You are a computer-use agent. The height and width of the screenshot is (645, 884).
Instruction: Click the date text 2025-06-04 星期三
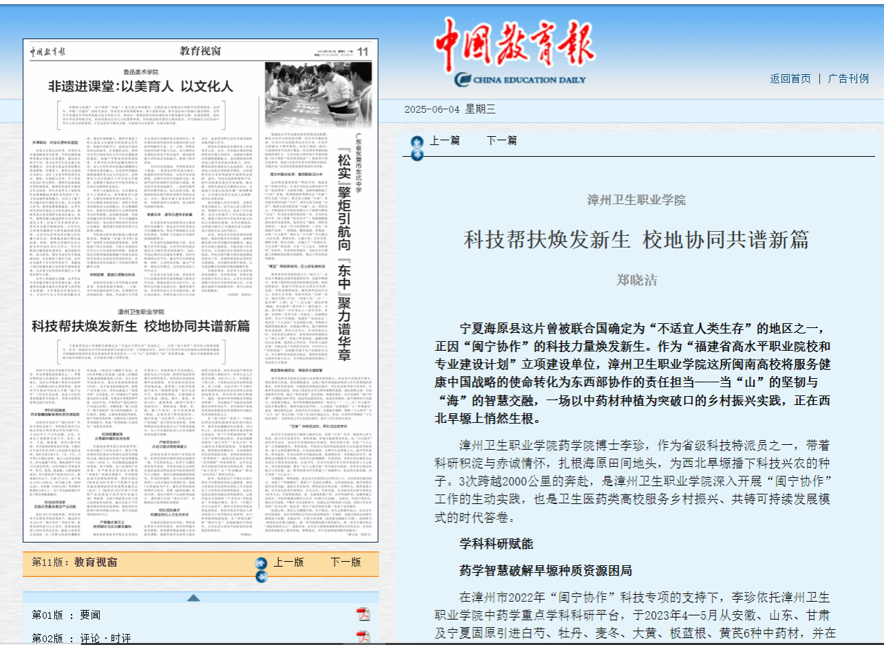tap(450, 109)
